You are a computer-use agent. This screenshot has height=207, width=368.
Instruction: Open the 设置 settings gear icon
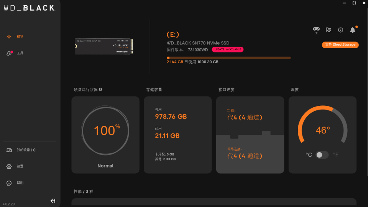pyautogui.click(x=9, y=166)
